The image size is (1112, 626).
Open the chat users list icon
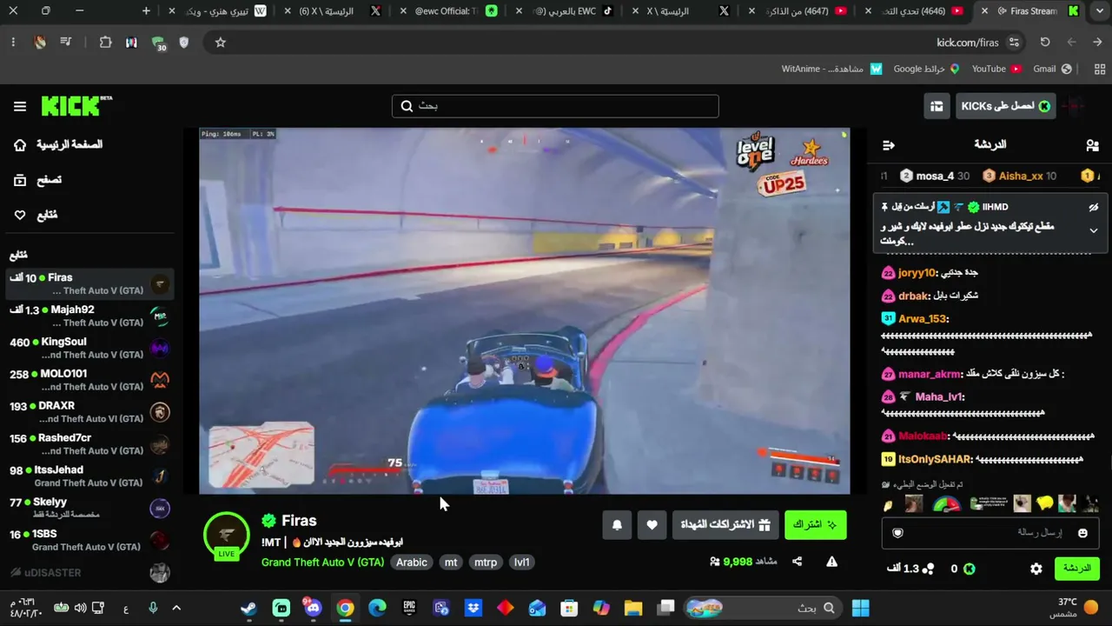point(1092,145)
